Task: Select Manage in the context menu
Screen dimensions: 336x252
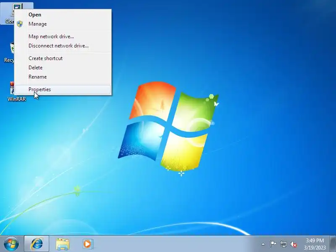Action: tap(63, 24)
